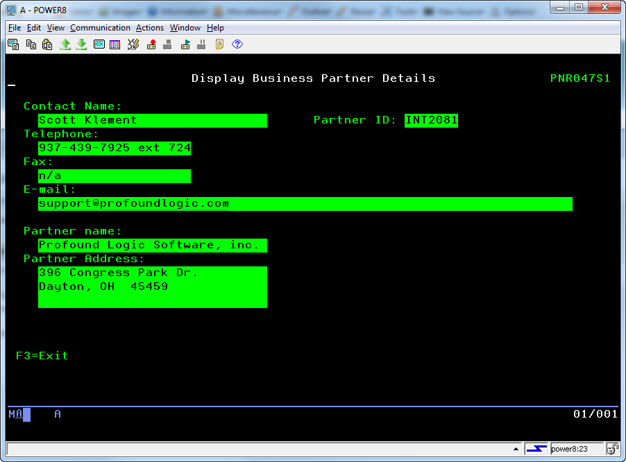Open the Window menu
Viewport: 626px width, 462px height.
pyautogui.click(x=185, y=28)
